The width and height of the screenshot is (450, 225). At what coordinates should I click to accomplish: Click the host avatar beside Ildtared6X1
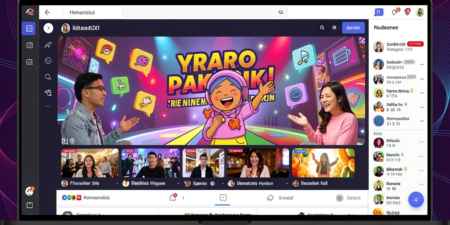pos(65,28)
